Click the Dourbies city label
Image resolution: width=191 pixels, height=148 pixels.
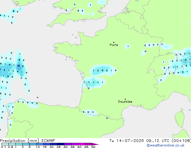[x=125, y=101]
